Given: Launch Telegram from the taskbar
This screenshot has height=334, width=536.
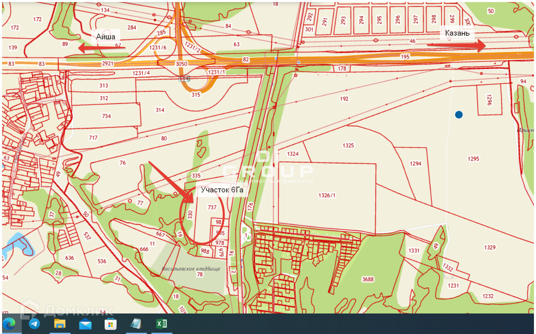Looking at the screenshot, I should pyautogui.click(x=34, y=324).
